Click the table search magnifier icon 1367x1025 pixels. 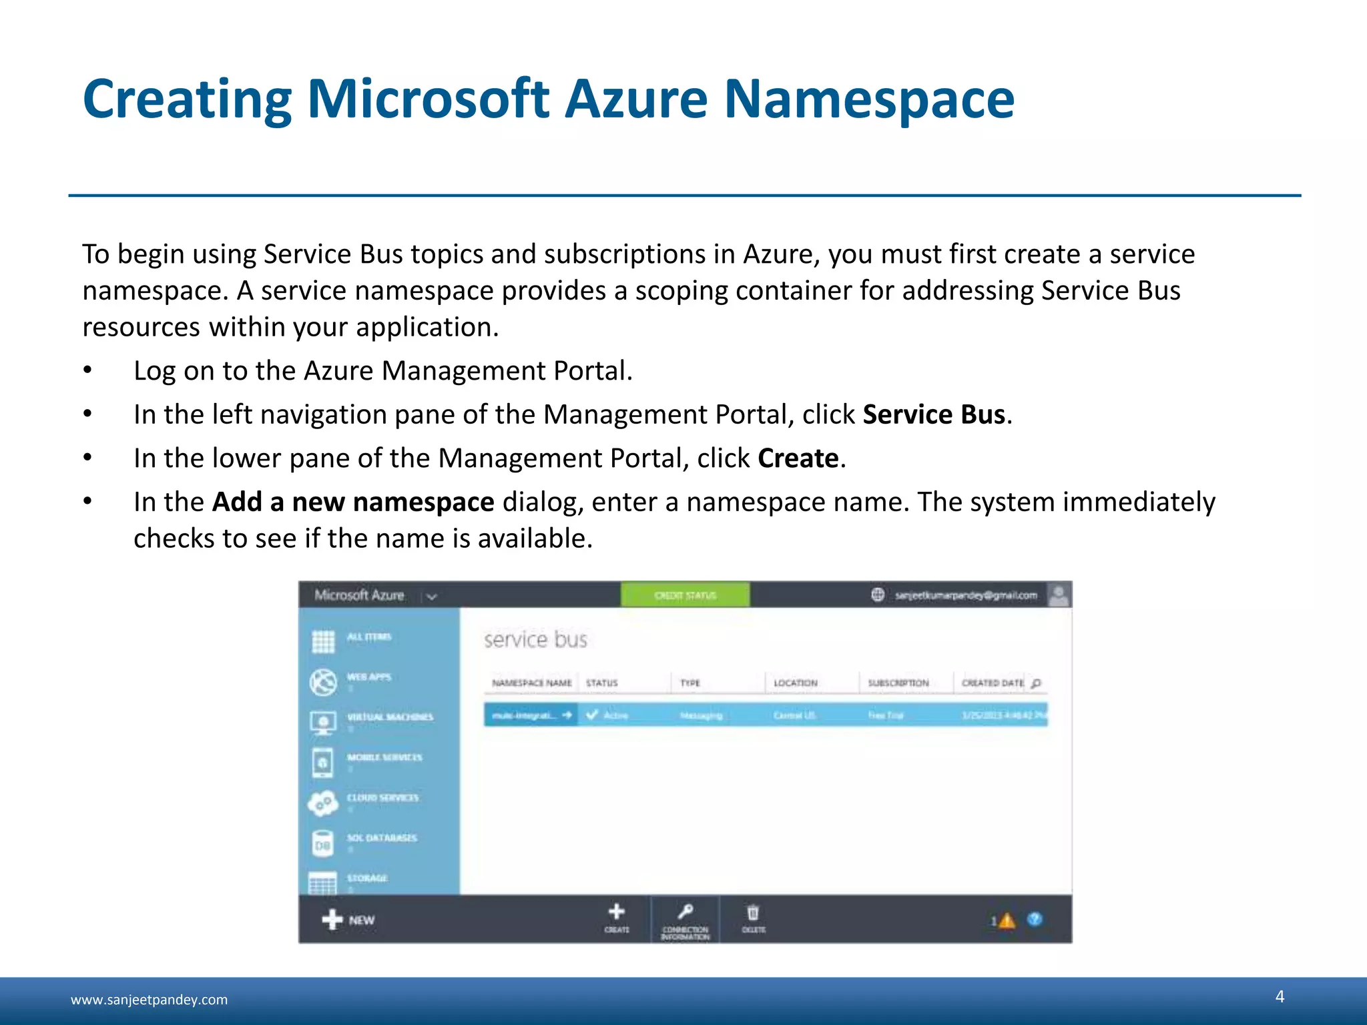point(1037,683)
